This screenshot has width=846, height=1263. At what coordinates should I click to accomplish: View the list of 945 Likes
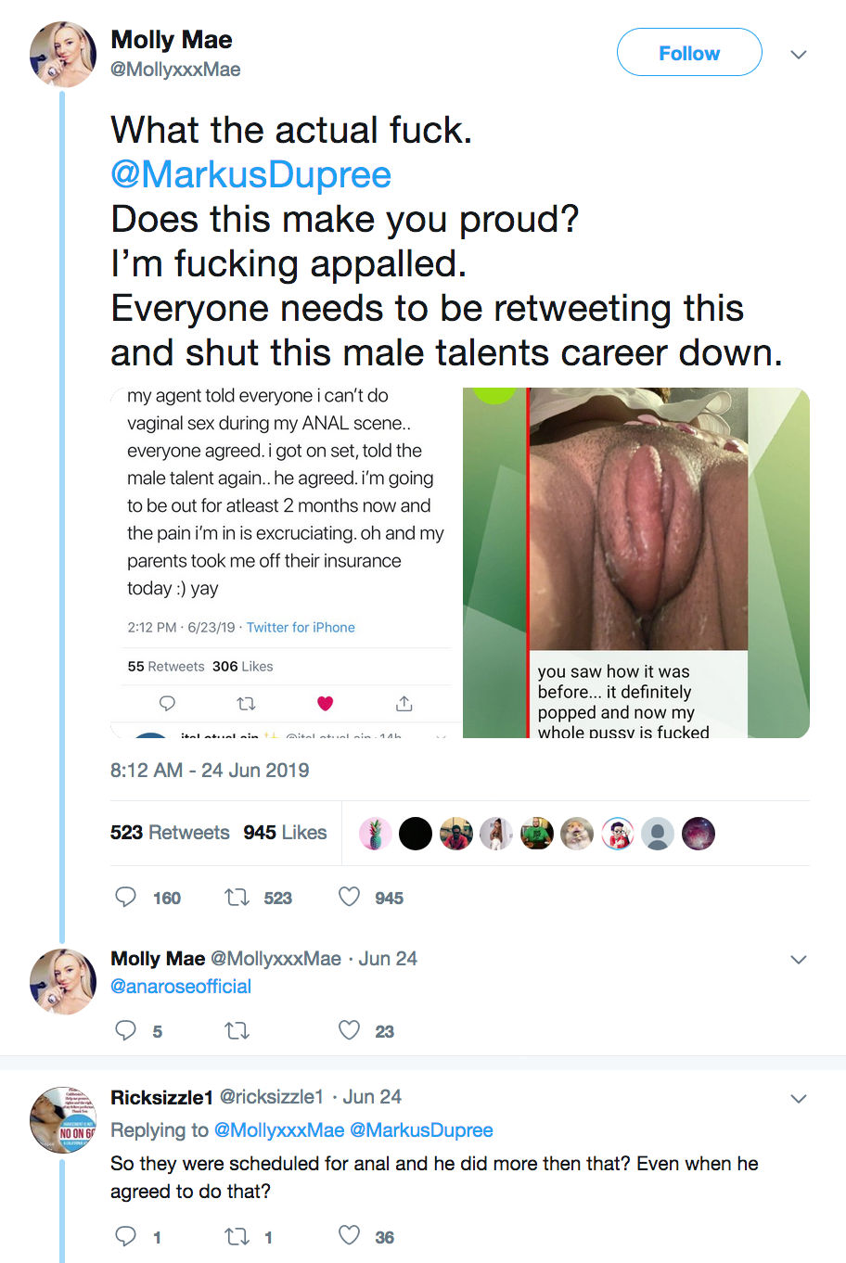285,833
